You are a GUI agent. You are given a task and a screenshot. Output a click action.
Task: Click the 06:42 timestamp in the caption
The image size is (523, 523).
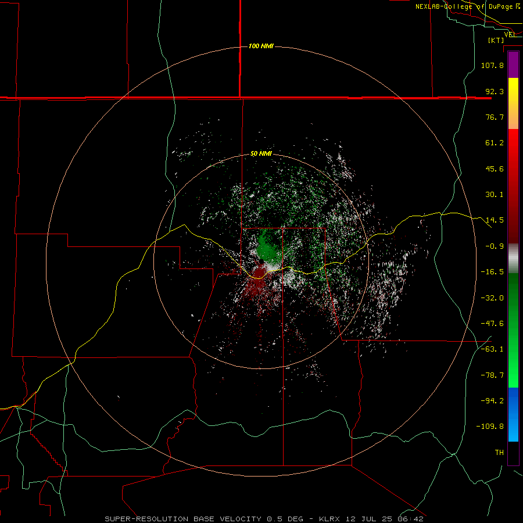410,519
